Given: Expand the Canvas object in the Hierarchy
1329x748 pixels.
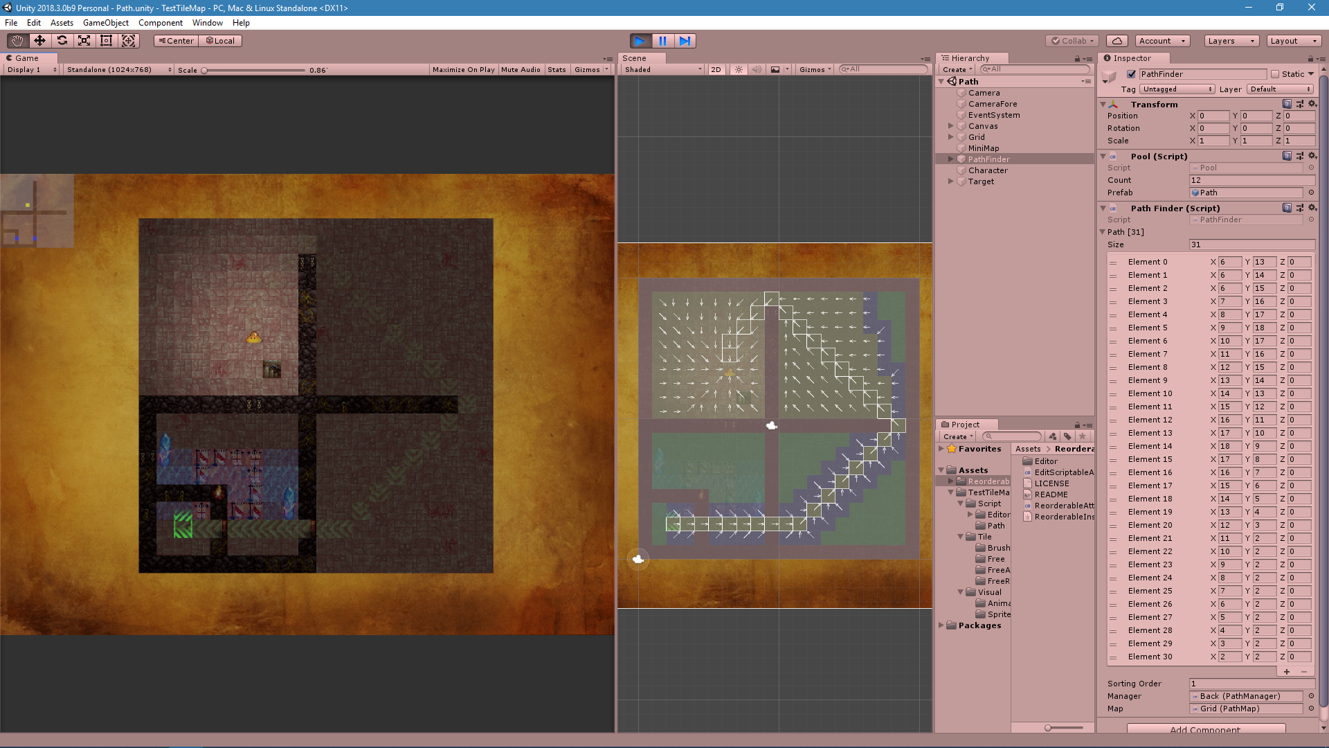Looking at the screenshot, I should [x=952, y=126].
